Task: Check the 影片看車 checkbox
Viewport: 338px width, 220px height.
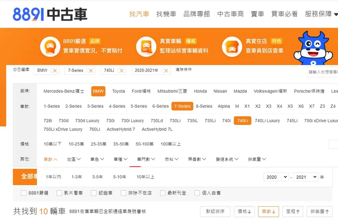Action: [x=59, y=193]
